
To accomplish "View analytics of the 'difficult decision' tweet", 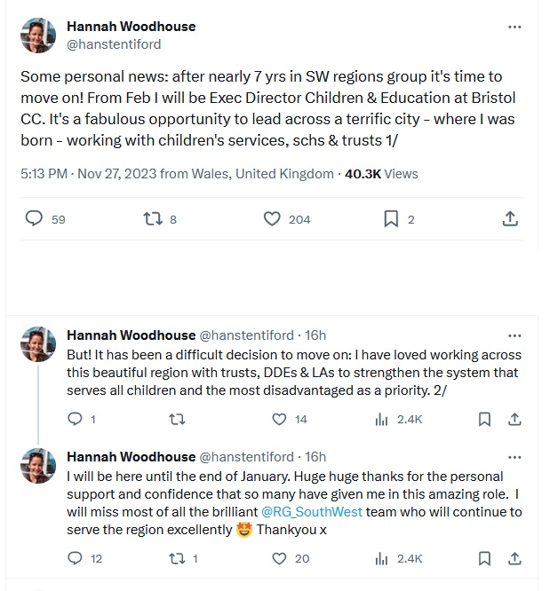I will point(383,419).
